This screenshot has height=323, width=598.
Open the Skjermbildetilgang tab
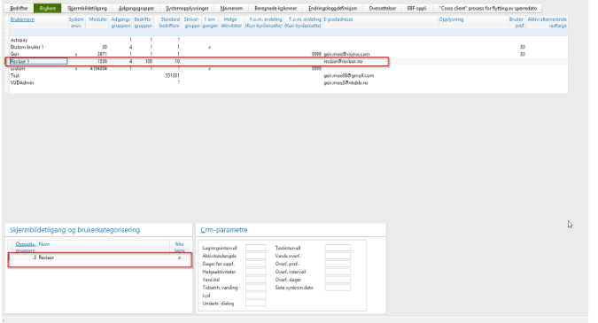(87, 8)
